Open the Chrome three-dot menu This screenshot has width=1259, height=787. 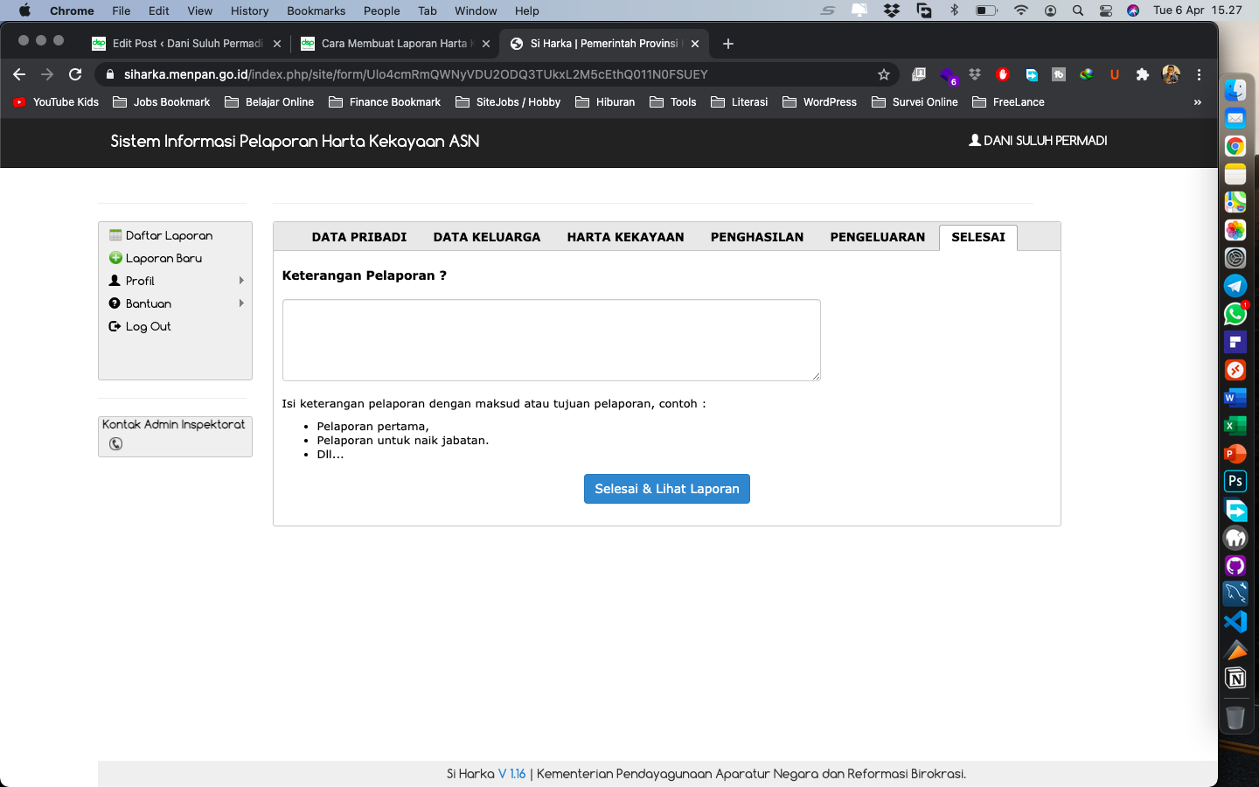(x=1200, y=74)
